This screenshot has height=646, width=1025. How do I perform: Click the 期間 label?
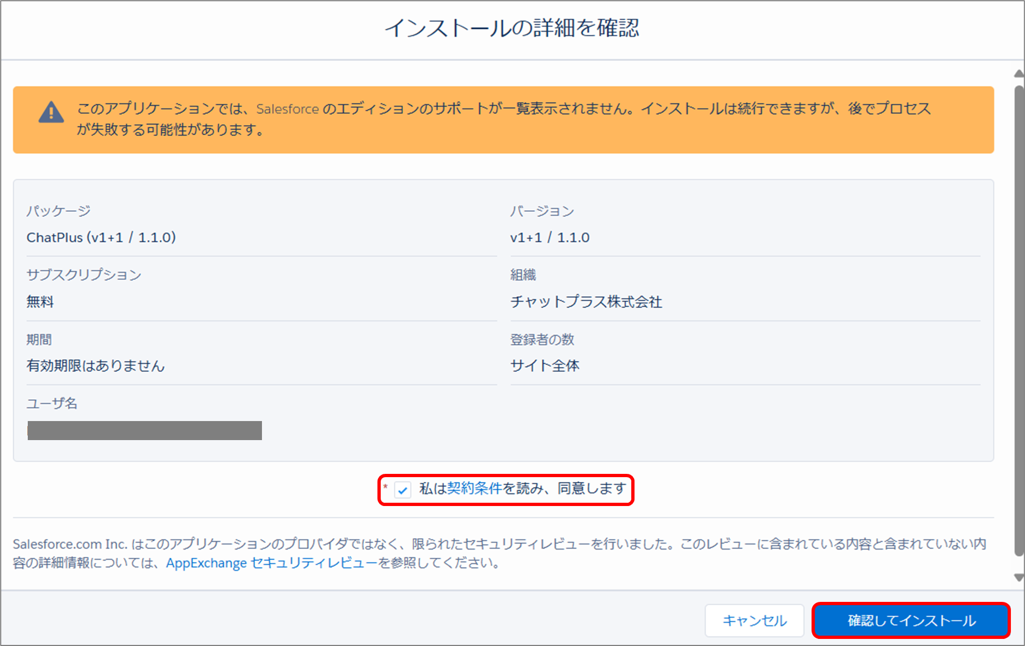[x=39, y=339]
